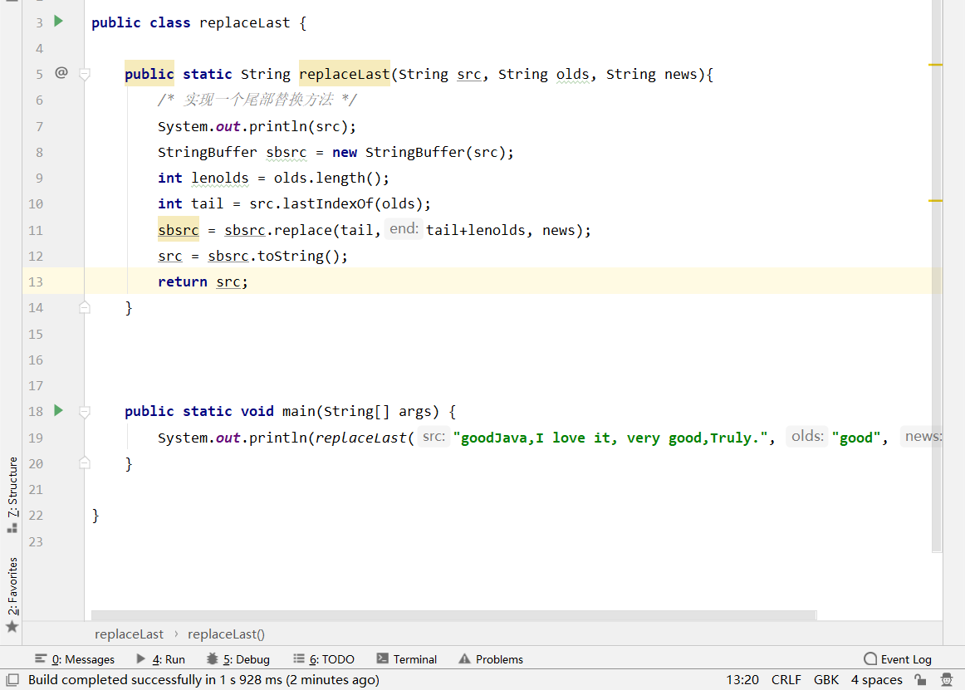Click the tool windows toggle icon in status bar

click(x=12, y=679)
